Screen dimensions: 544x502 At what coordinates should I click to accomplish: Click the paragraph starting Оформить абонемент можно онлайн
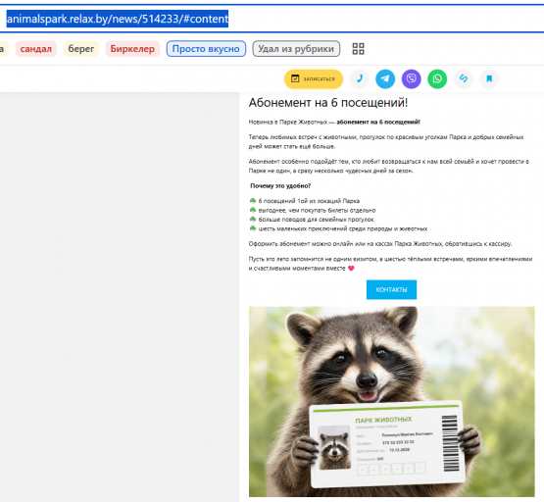380,244
